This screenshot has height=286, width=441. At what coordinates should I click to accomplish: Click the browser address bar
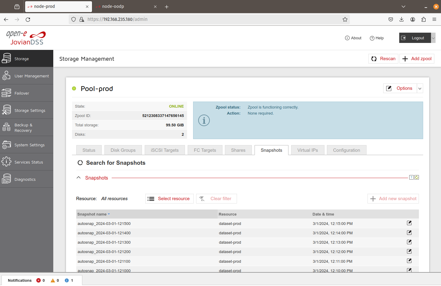[x=209, y=19]
